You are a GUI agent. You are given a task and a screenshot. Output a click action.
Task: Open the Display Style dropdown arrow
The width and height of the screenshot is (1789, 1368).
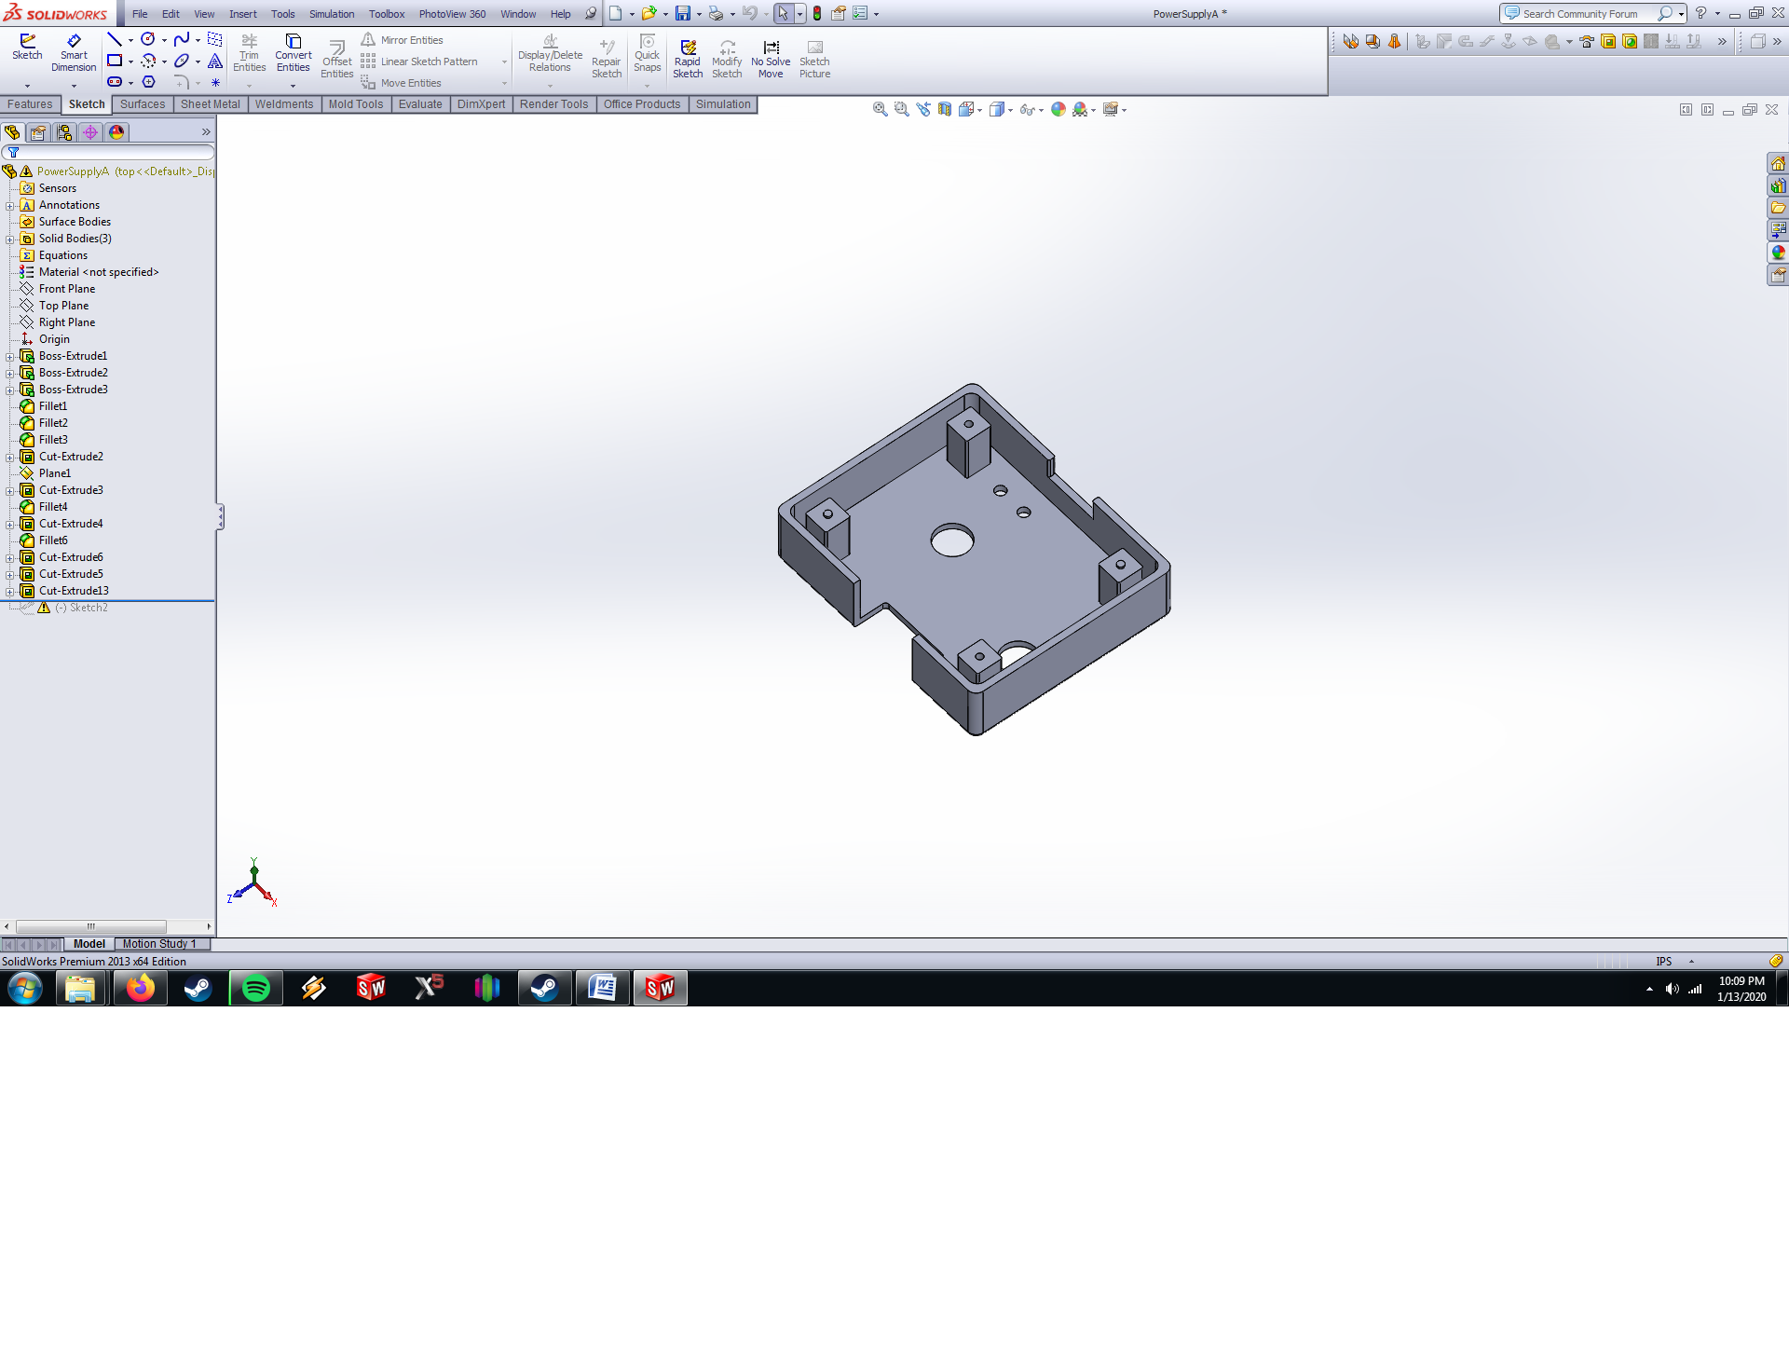pos(1011,111)
